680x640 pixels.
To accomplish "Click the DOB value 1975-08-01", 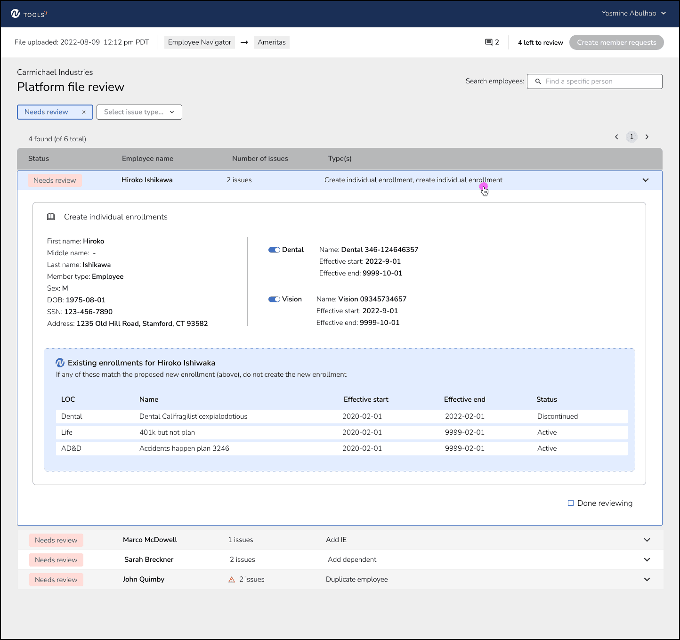I will pos(86,300).
